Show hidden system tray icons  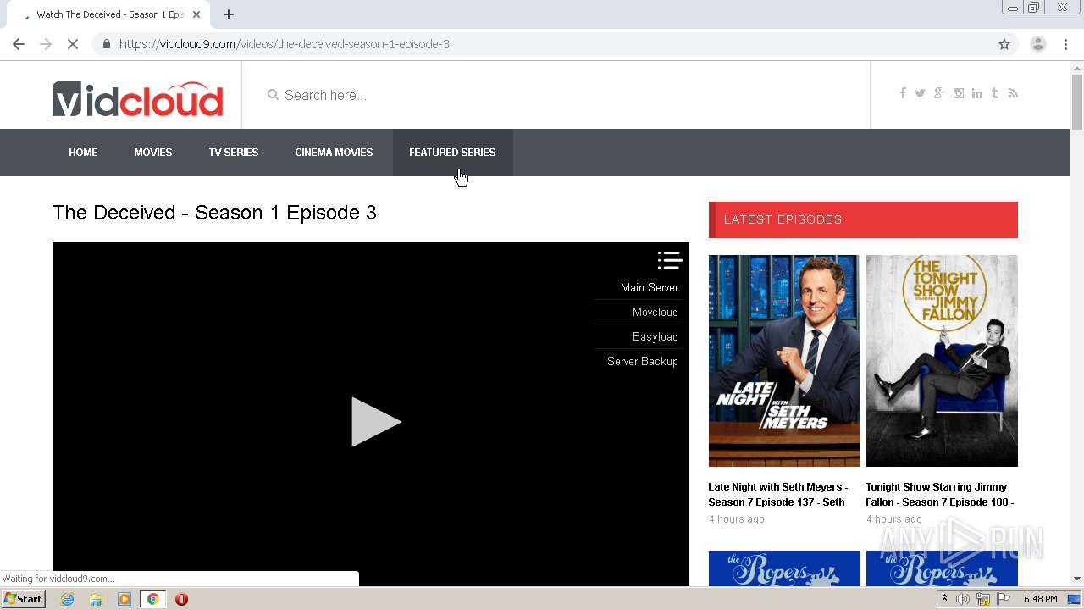pyautogui.click(x=944, y=599)
